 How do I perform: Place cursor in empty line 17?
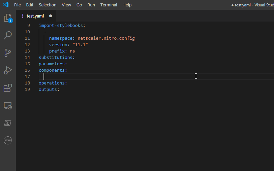(x=156, y=77)
